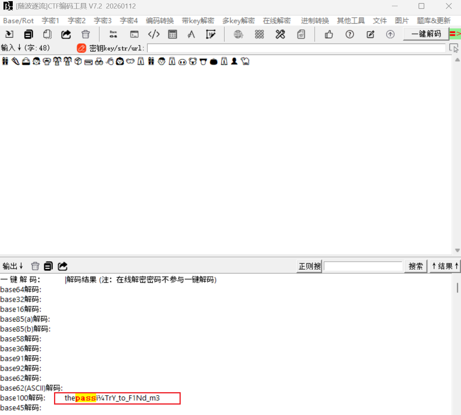Open help via the question mark icon
The height and width of the screenshot is (415, 461).
(x=350, y=34)
